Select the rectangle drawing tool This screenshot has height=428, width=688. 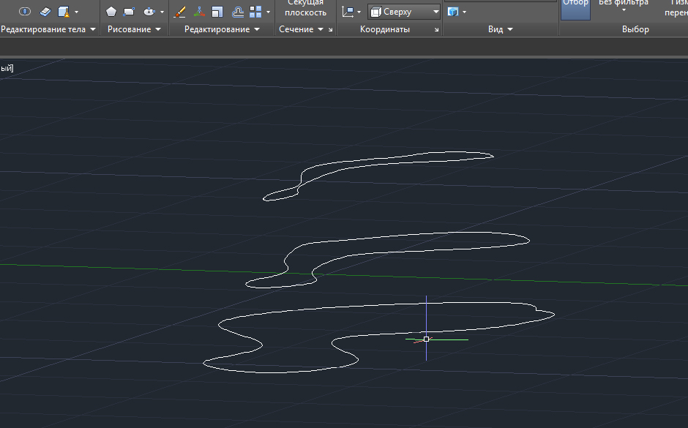click(x=129, y=12)
